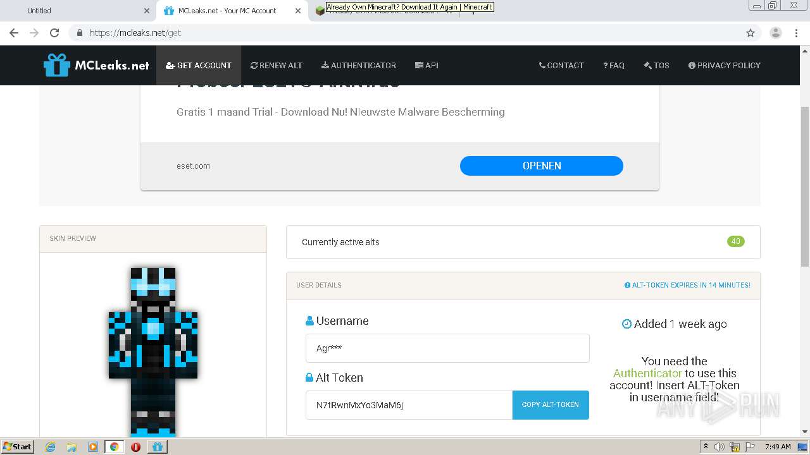Open the Windows Start button
This screenshot has height=455, width=810.
[x=18, y=446]
